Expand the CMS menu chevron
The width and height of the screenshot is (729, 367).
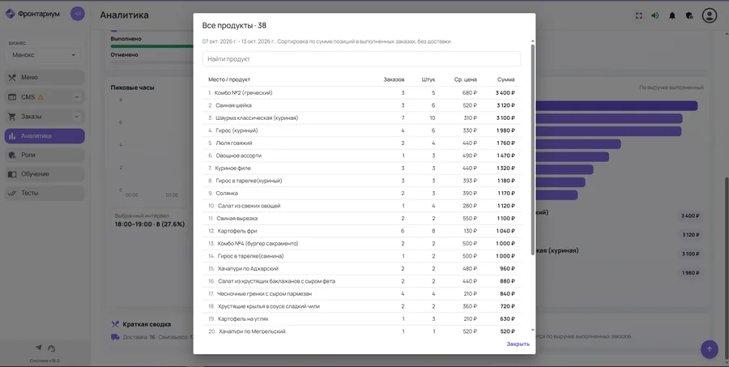(x=77, y=97)
